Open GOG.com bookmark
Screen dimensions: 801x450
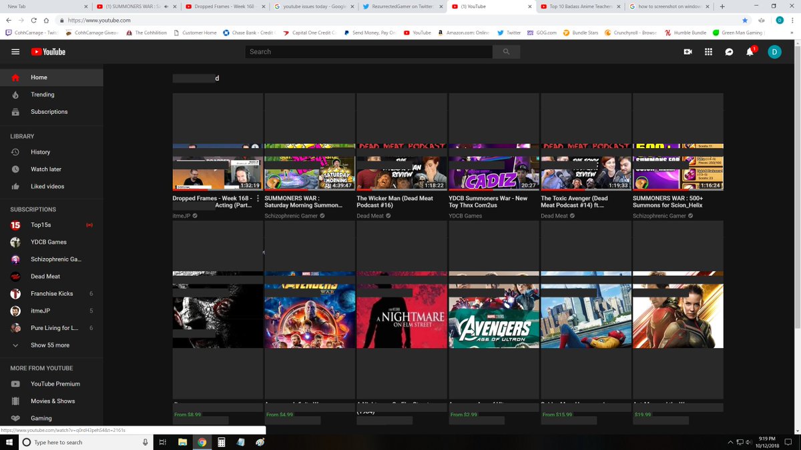click(x=542, y=33)
